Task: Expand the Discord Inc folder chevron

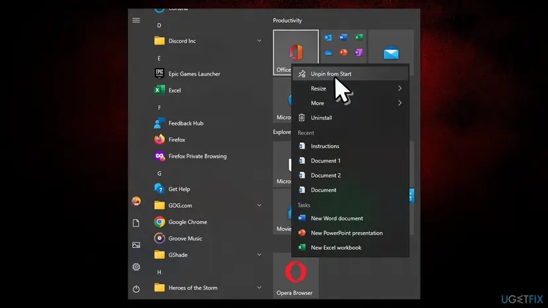Action: 259,41
